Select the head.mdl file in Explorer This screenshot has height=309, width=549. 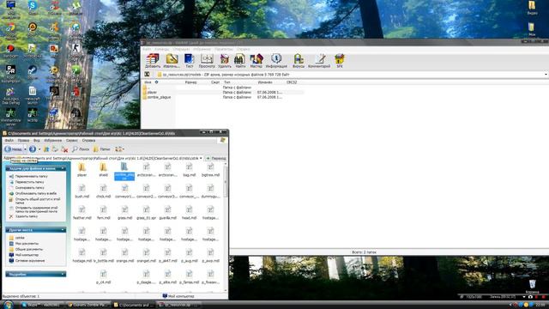[x=189, y=213]
